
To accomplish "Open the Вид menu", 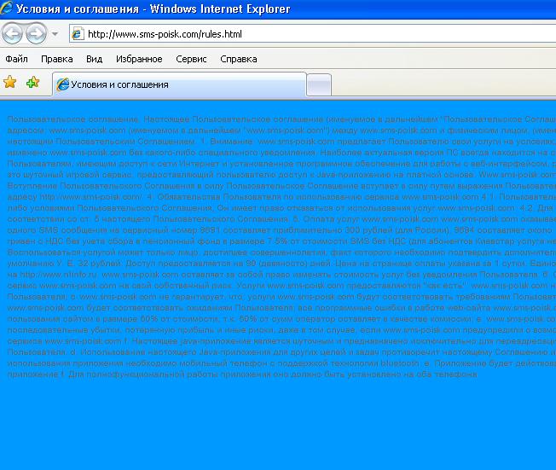I will [x=95, y=59].
